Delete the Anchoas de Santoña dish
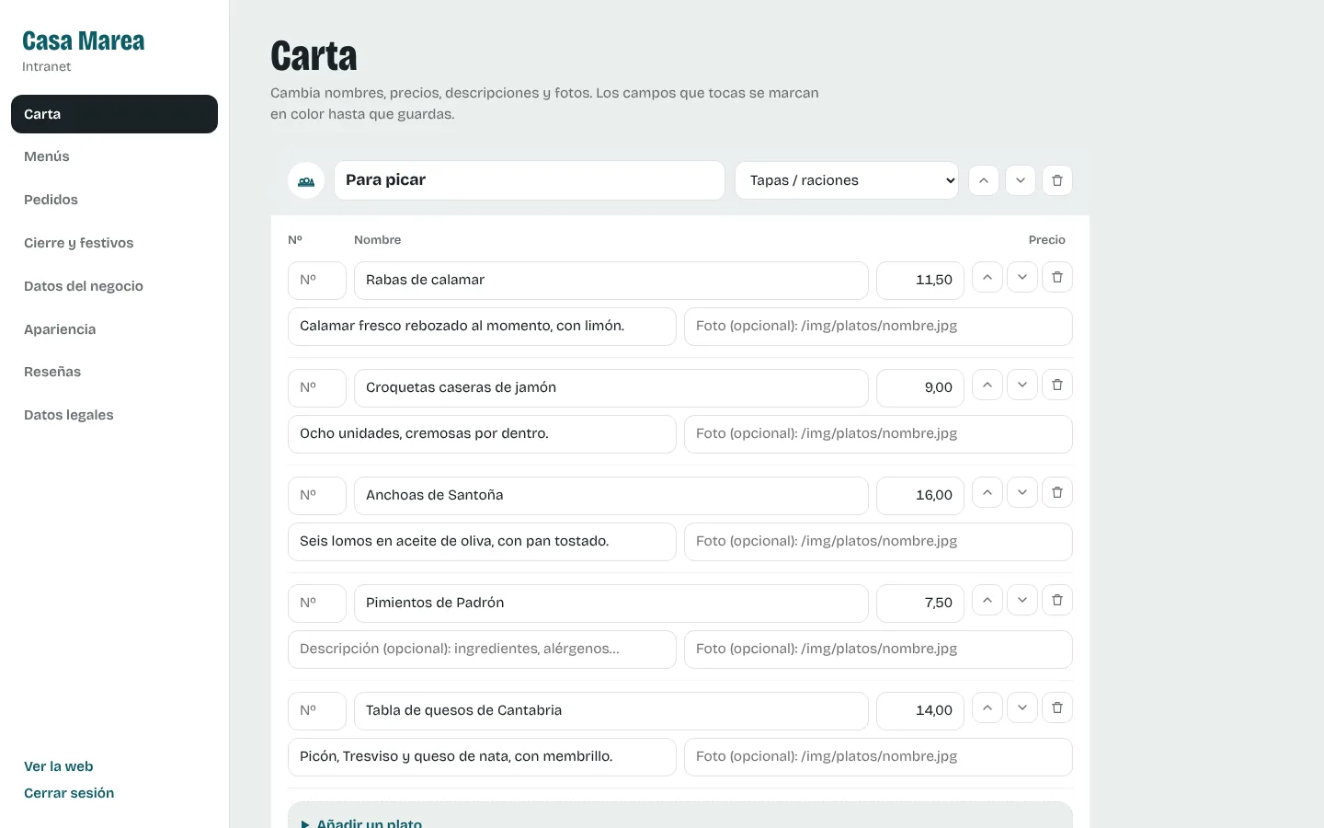 pyautogui.click(x=1057, y=492)
